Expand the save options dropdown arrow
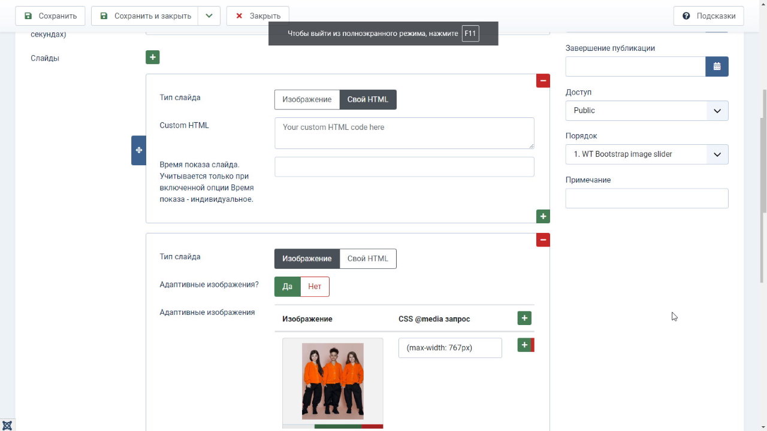 (209, 16)
